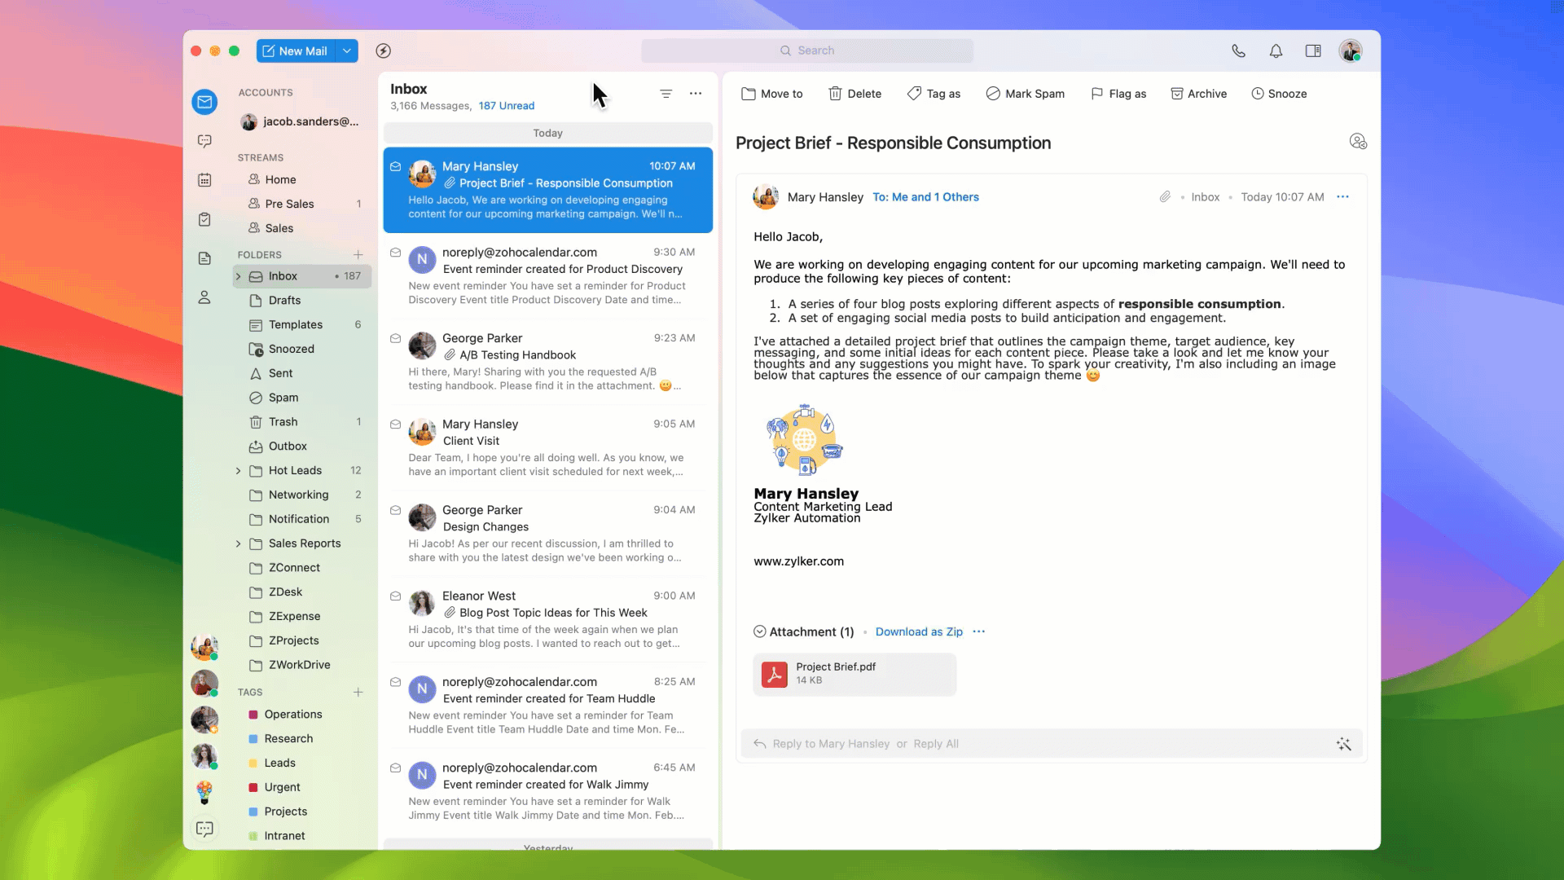Viewport: 1564px width, 880px height.
Task: Open the notifications bell
Action: (x=1276, y=51)
